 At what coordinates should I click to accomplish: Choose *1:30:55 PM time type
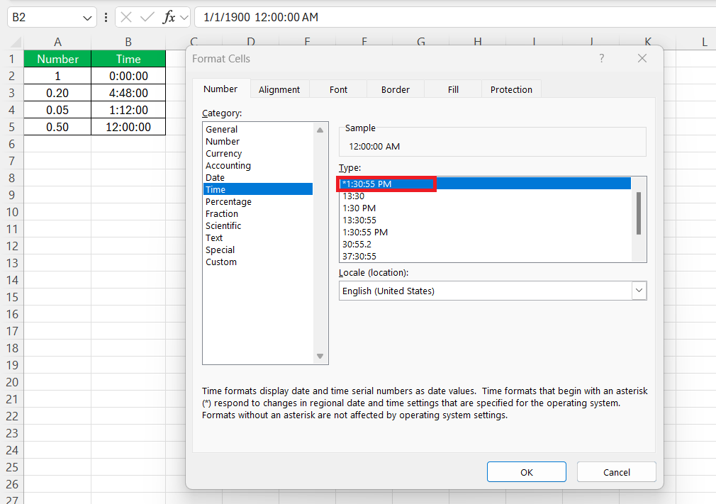(486, 184)
